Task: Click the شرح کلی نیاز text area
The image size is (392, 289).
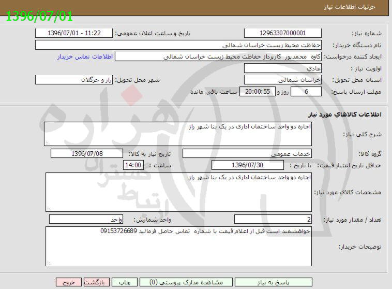Action: (x=178, y=134)
